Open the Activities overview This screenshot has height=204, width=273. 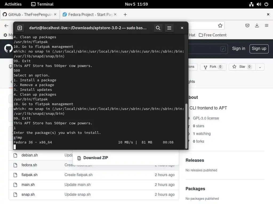tap(13, 4)
